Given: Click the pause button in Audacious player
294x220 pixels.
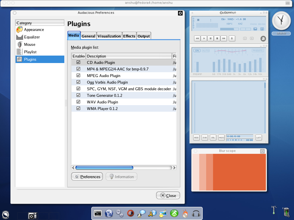Looking at the screenshot, I should pyautogui.click(x=210, y=38).
